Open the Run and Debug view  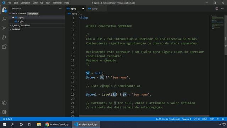[4, 37]
